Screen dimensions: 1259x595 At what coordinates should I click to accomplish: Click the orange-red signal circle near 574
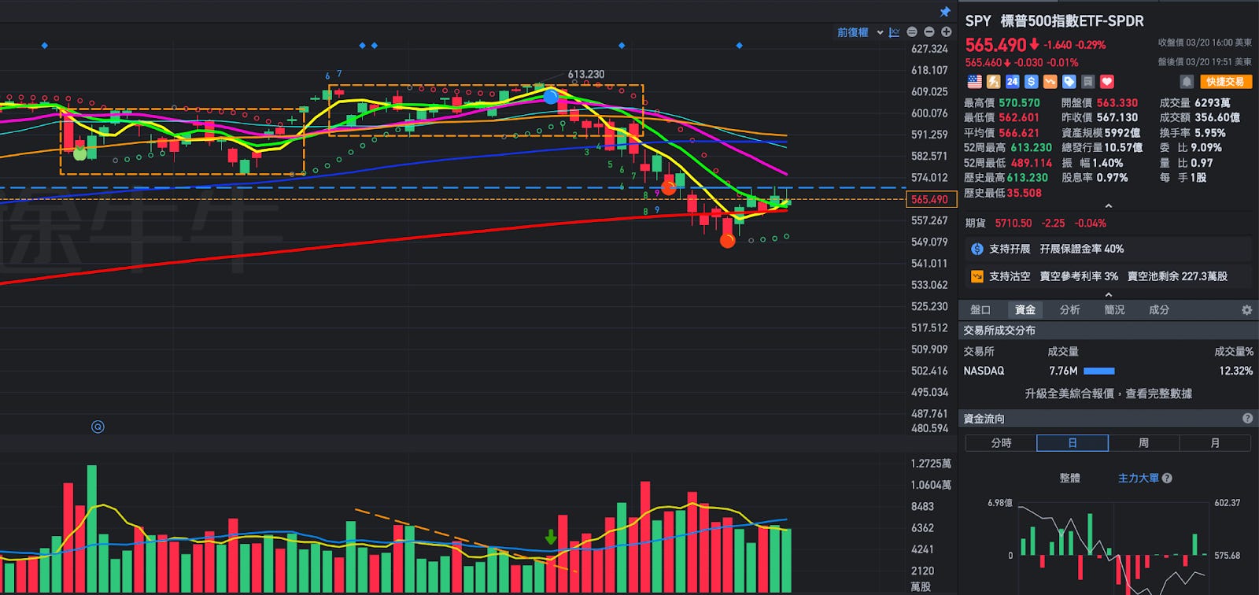(668, 187)
